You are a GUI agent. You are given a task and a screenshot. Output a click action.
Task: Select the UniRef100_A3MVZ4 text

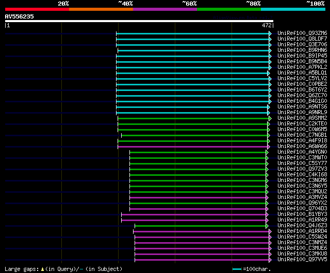pyautogui.click(x=302, y=197)
